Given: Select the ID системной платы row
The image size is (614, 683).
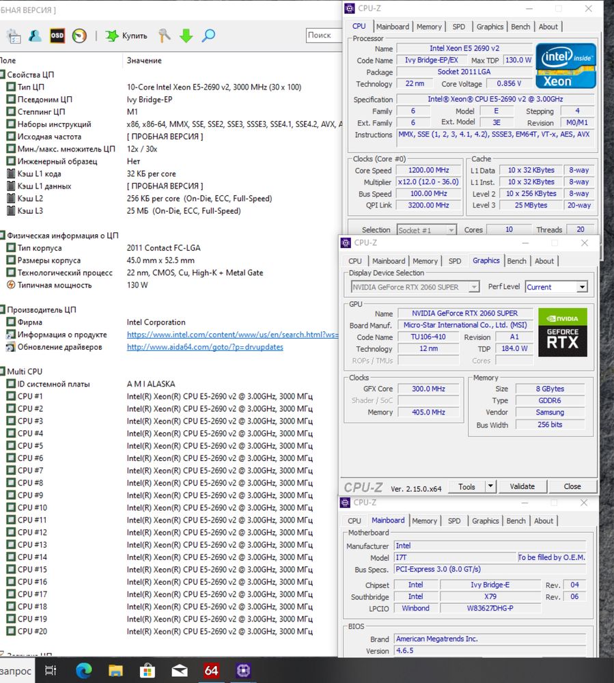Looking at the screenshot, I should 171,384.
